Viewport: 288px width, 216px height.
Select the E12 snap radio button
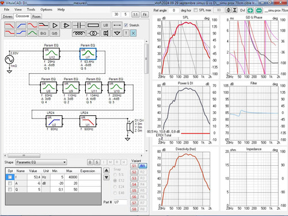pos(115,181)
